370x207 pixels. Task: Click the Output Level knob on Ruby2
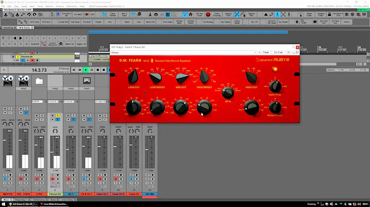(275, 107)
